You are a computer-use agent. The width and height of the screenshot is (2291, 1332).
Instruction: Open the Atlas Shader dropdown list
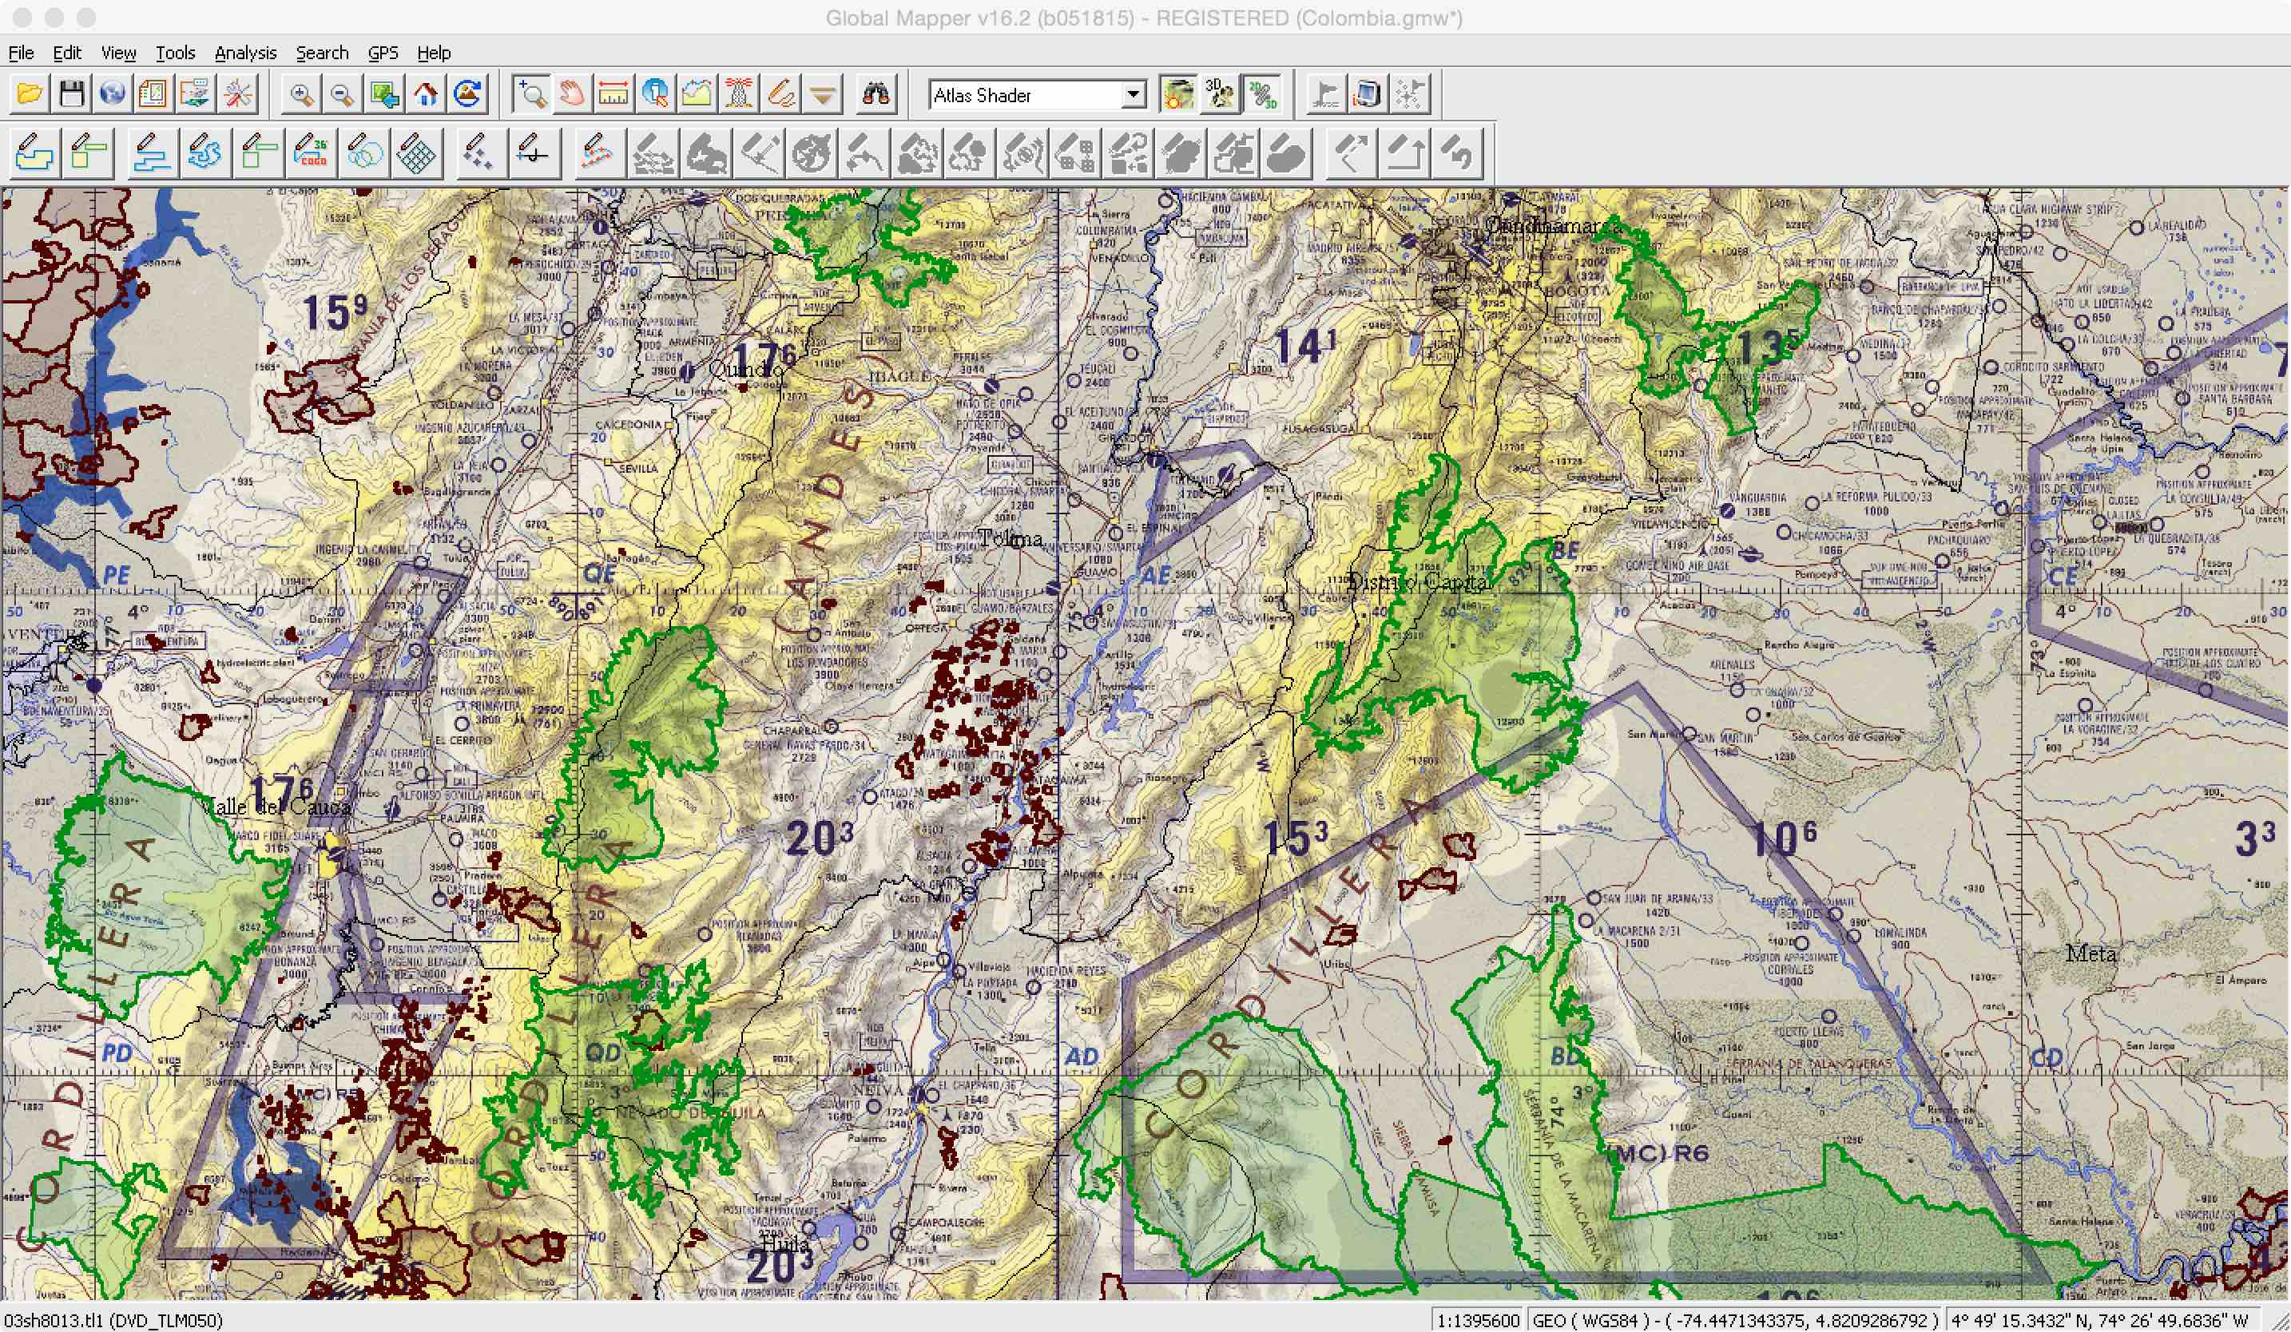pyautogui.click(x=1134, y=95)
